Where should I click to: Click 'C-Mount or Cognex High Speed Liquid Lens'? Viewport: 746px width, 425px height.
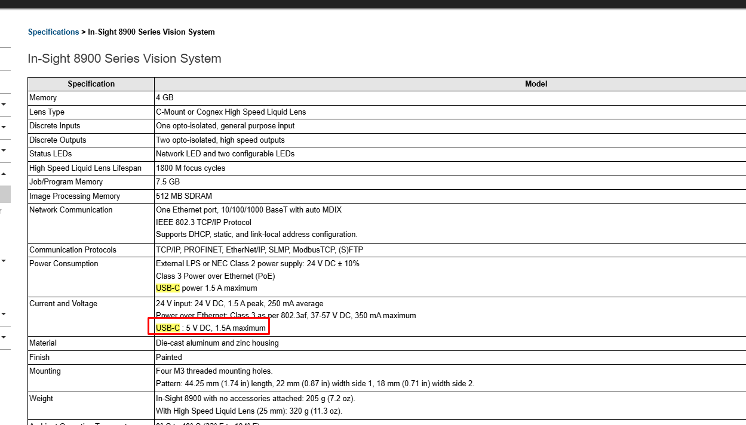tap(231, 112)
